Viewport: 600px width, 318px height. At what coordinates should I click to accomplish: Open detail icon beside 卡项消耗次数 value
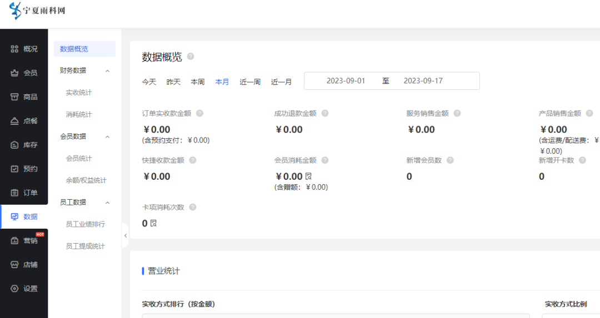pyautogui.click(x=153, y=223)
